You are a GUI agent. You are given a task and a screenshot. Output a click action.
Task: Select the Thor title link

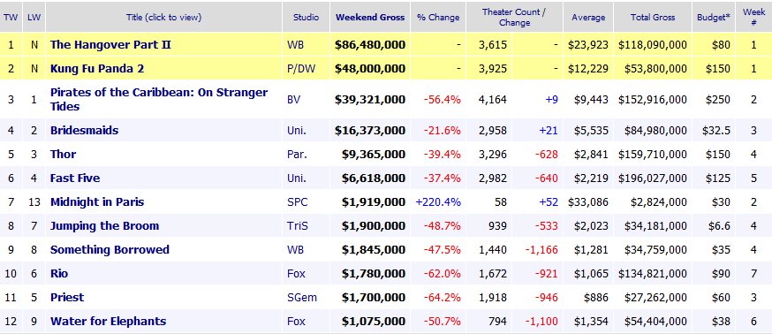coord(63,155)
